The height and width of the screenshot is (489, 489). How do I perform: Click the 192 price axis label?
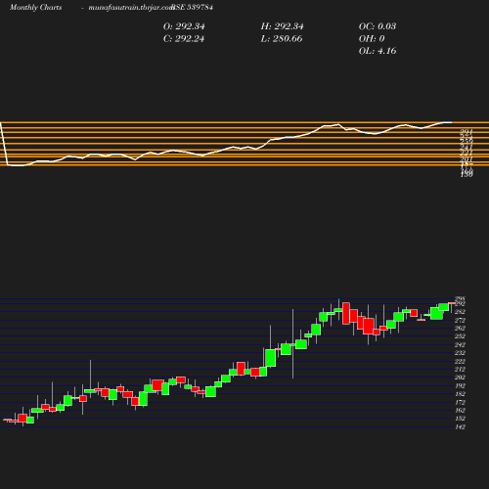click(x=460, y=386)
